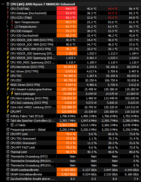Click the thermometer icon beside CPU VDDCR_VDD VRM
The height and width of the screenshot is (182, 141).
8,40
